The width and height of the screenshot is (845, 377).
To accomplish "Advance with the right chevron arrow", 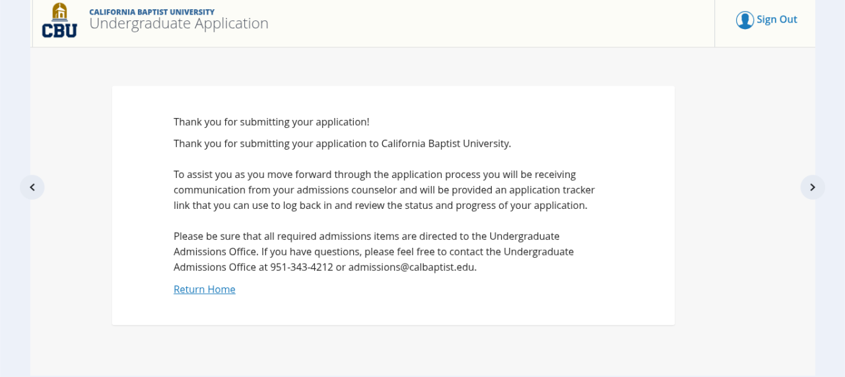I will (x=813, y=187).
